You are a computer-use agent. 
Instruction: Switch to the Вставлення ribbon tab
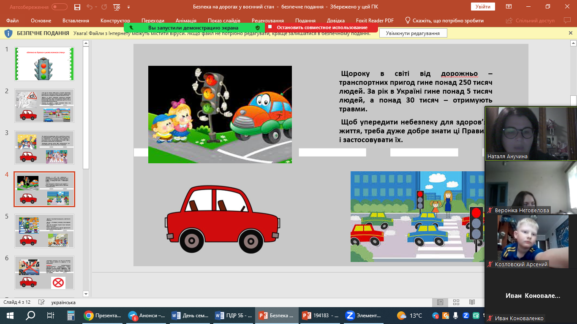pyautogui.click(x=76, y=21)
